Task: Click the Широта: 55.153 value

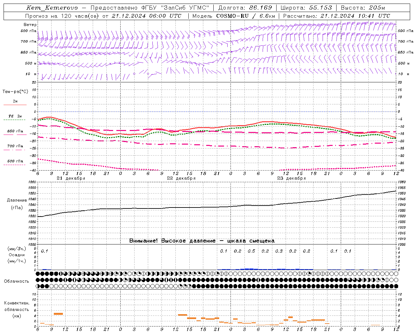Action: (306, 8)
